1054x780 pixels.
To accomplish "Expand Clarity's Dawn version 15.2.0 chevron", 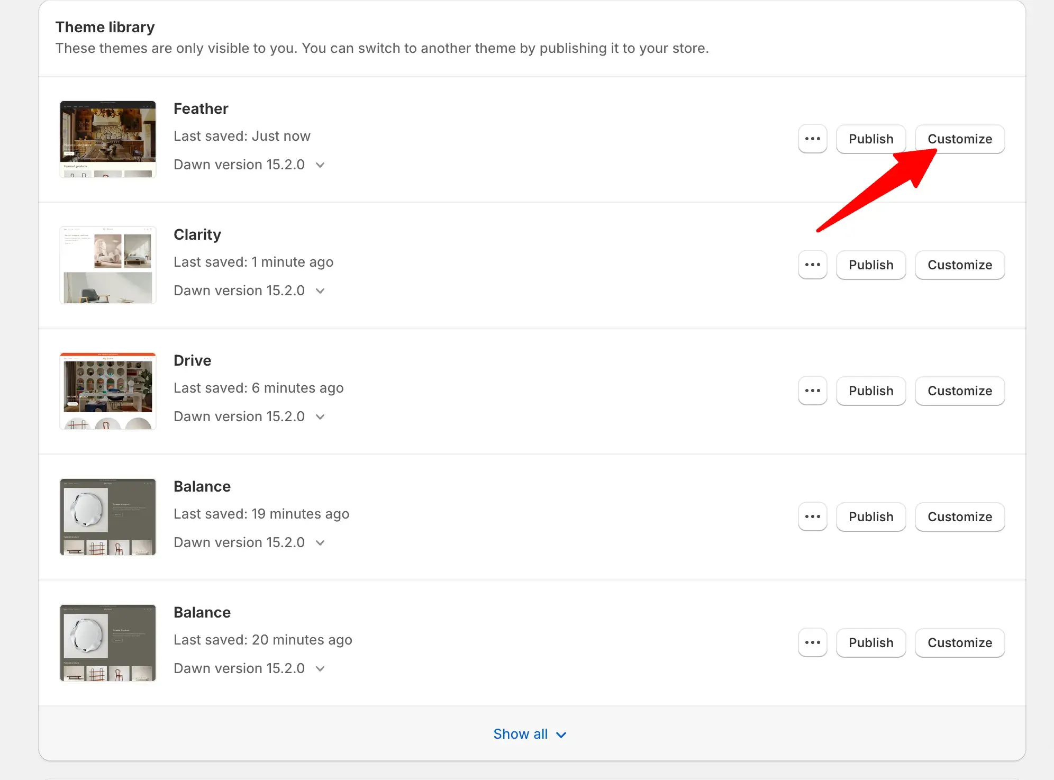I will coord(320,291).
